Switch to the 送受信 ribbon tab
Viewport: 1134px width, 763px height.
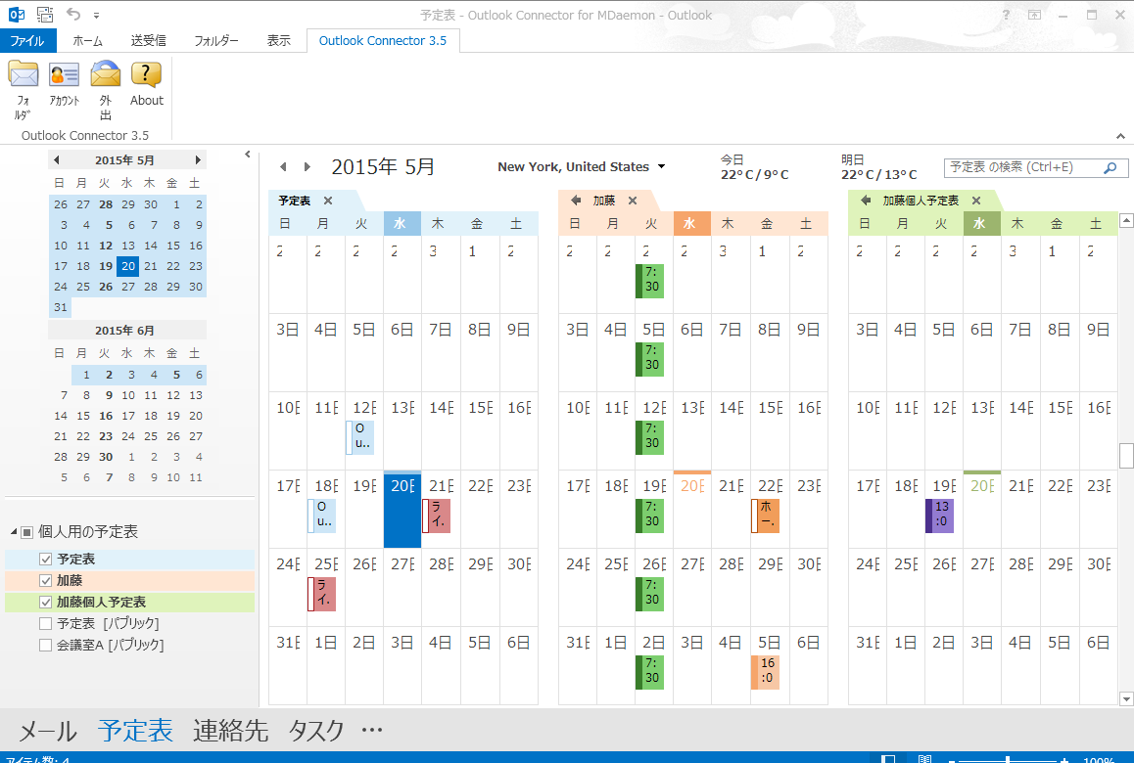click(x=148, y=41)
